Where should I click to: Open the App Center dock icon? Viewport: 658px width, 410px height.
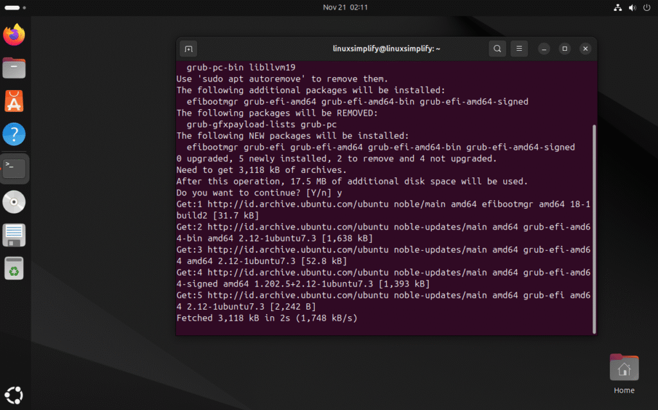point(14,101)
